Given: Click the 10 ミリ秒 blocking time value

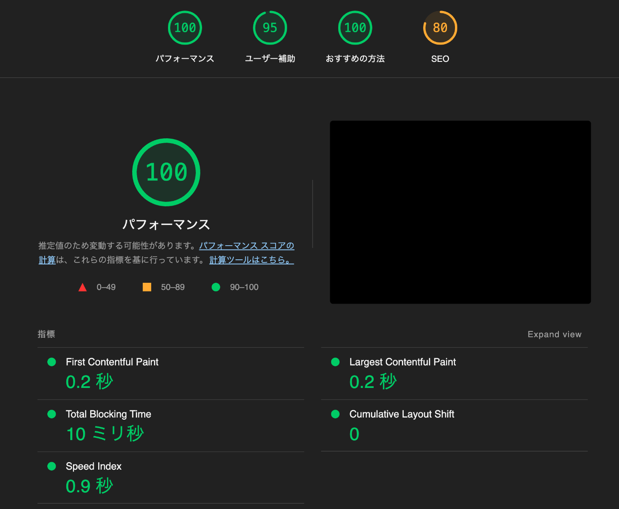Looking at the screenshot, I should coord(105,434).
